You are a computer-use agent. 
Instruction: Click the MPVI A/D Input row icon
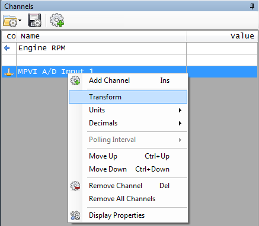click(9, 72)
